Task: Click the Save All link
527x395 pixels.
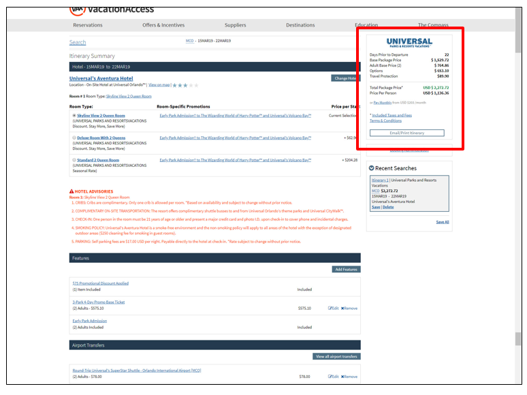Action: pyautogui.click(x=443, y=222)
